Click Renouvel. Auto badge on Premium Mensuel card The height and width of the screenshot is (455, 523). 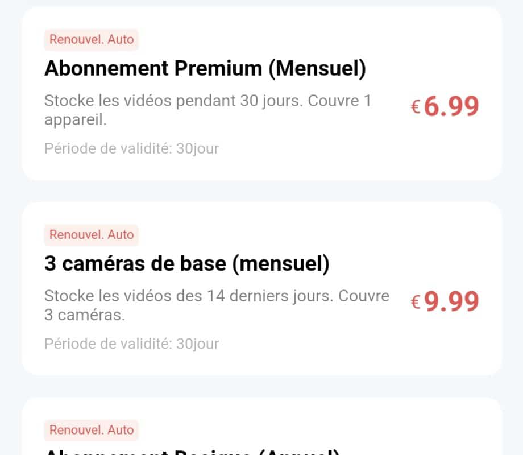click(x=92, y=39)
